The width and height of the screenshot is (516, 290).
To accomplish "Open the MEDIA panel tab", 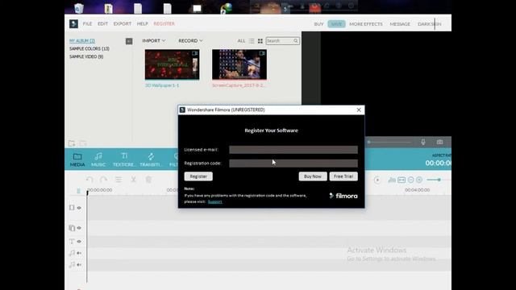I will tap(77, 159).
